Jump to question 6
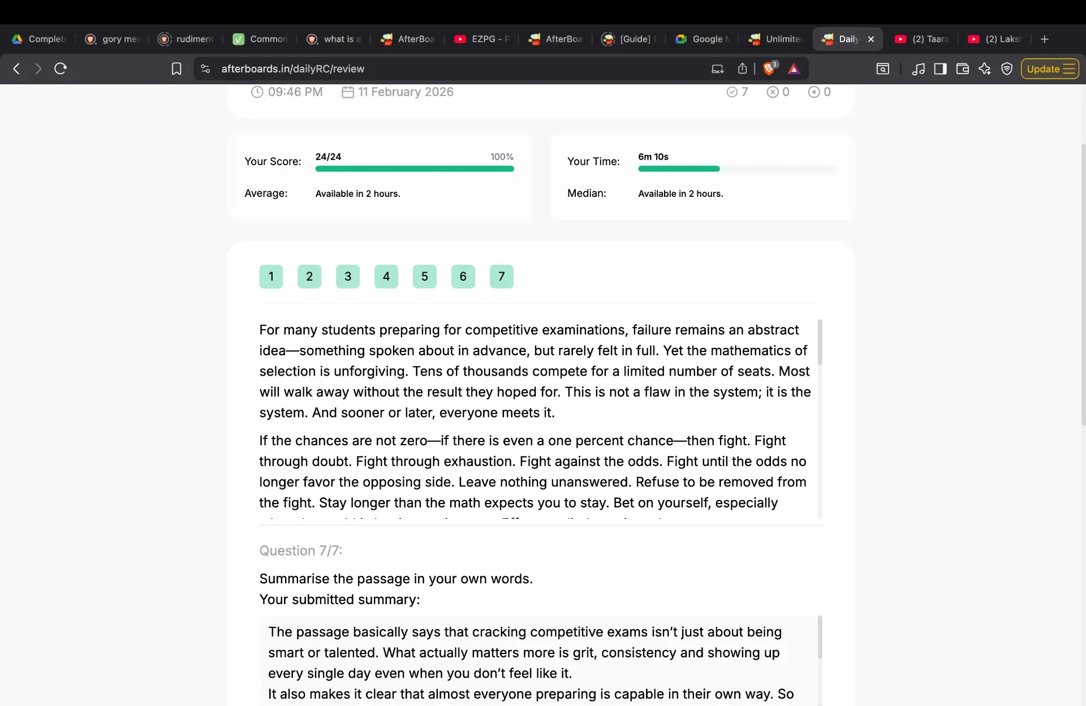The width and height of the screenshot is (1086, 706). coord(463,277)
